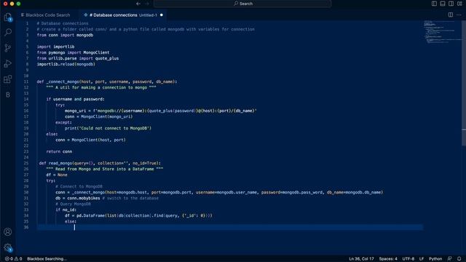The image size is (466, 262).
Task: Open the Blackbox extension panel
Action: point(8,95)
